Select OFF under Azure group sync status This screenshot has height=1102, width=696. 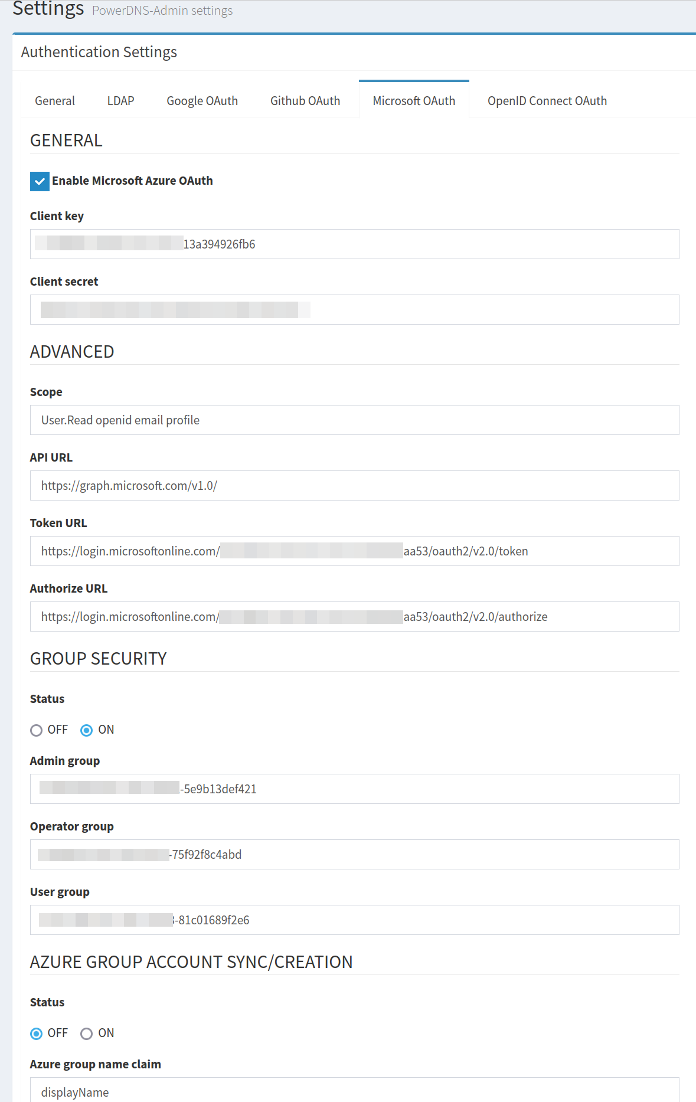pyautogui.click(x=37, y=1034)
